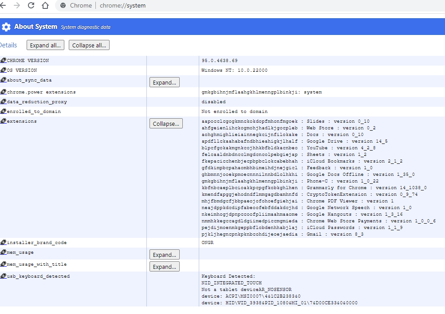Image resolution: width=445 pixels, height=314 pixels.
Task: Select the usb_keyboard_detected label
Action: 38,276
